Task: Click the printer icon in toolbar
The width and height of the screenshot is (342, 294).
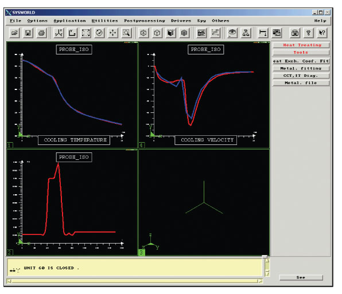Action: (x=41, y=33)
